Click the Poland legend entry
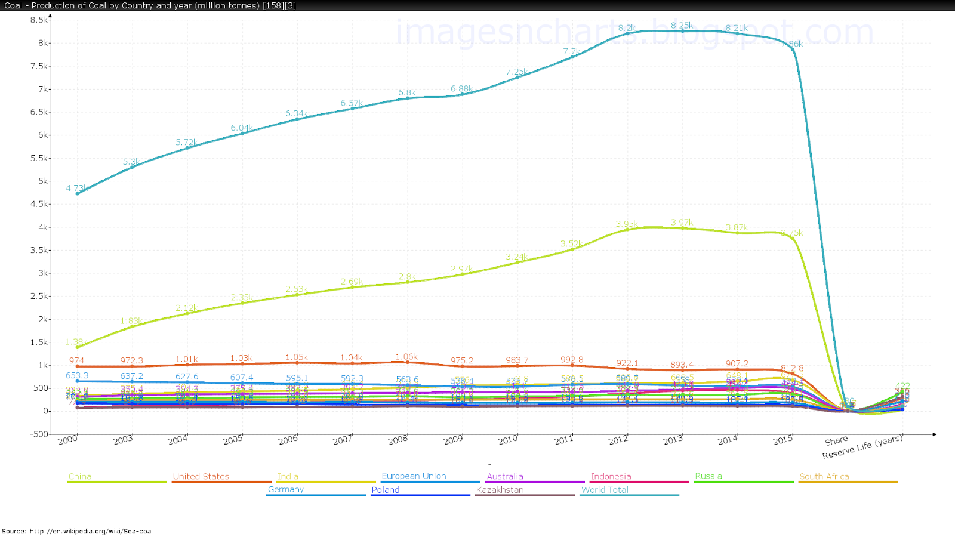This screenshot has width=955, height=537. [385, 489]
